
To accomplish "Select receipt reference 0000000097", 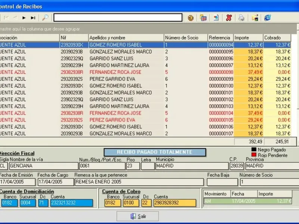I will [x=145, y=65].
